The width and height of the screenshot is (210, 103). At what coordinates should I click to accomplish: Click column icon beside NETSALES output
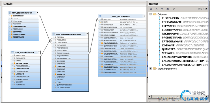point(159,53)
